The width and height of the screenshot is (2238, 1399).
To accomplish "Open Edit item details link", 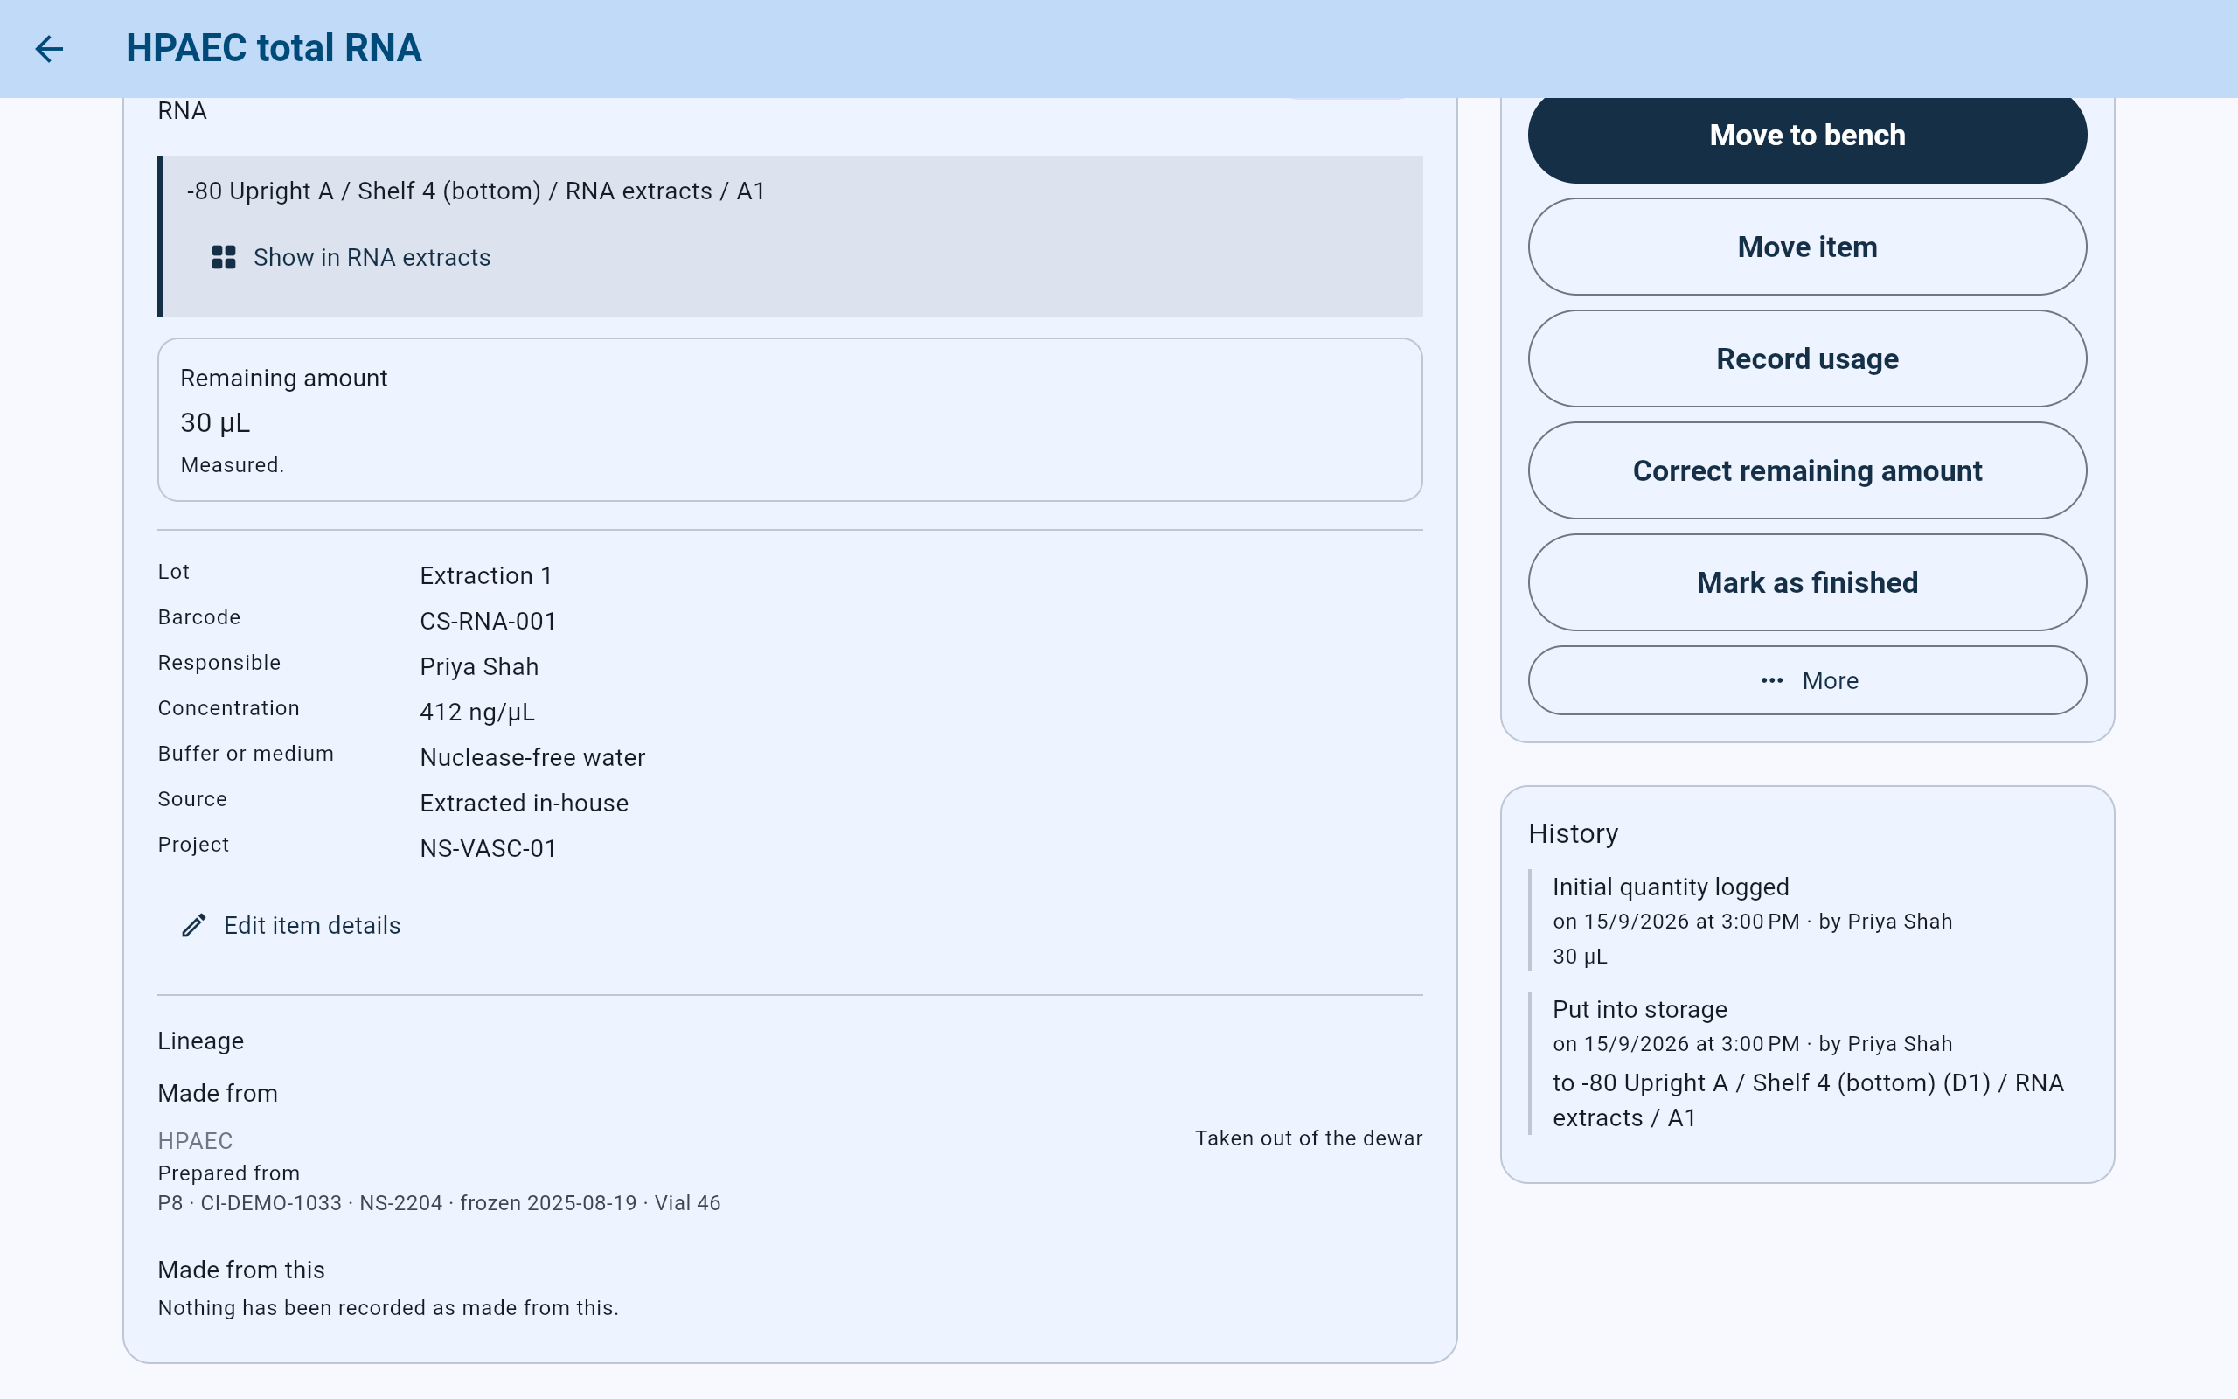I will (x=311, y=925).
